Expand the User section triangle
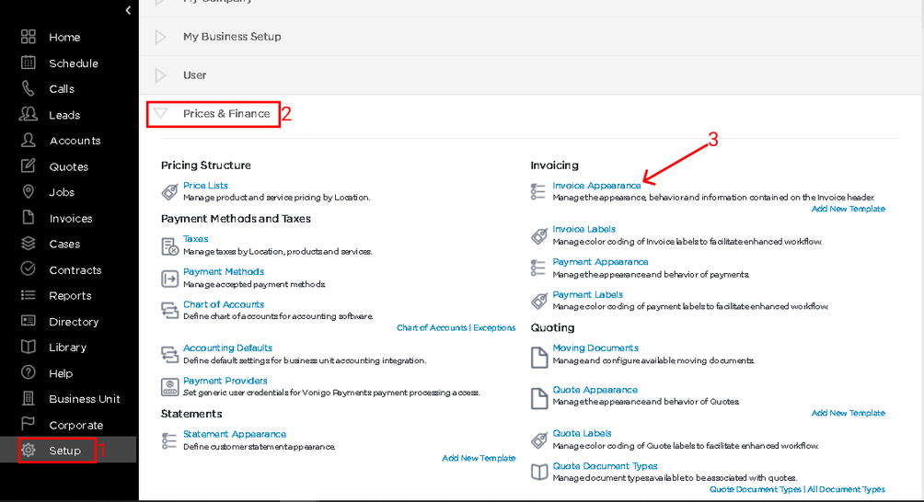This screenshot has height=502, width=924. pyautogui.click(x=160, y=74)
